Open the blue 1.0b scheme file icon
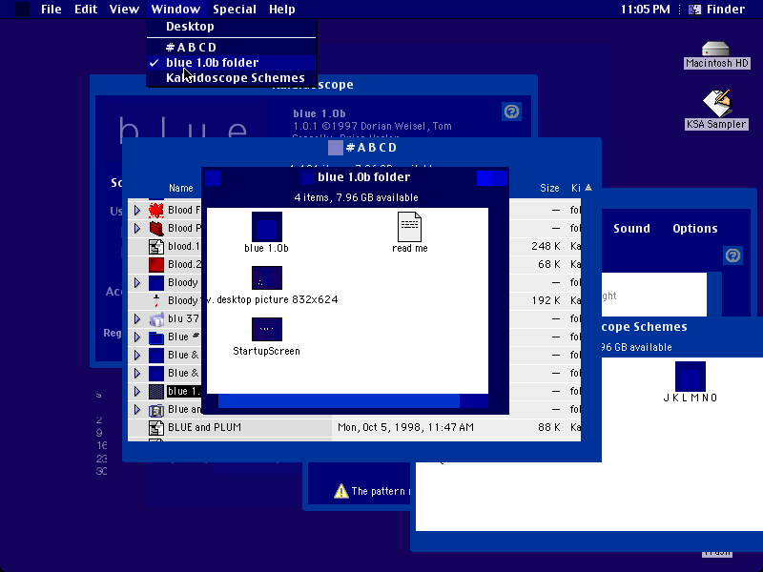The width and height of the screenshot is (763, 572). coord(267,227)
